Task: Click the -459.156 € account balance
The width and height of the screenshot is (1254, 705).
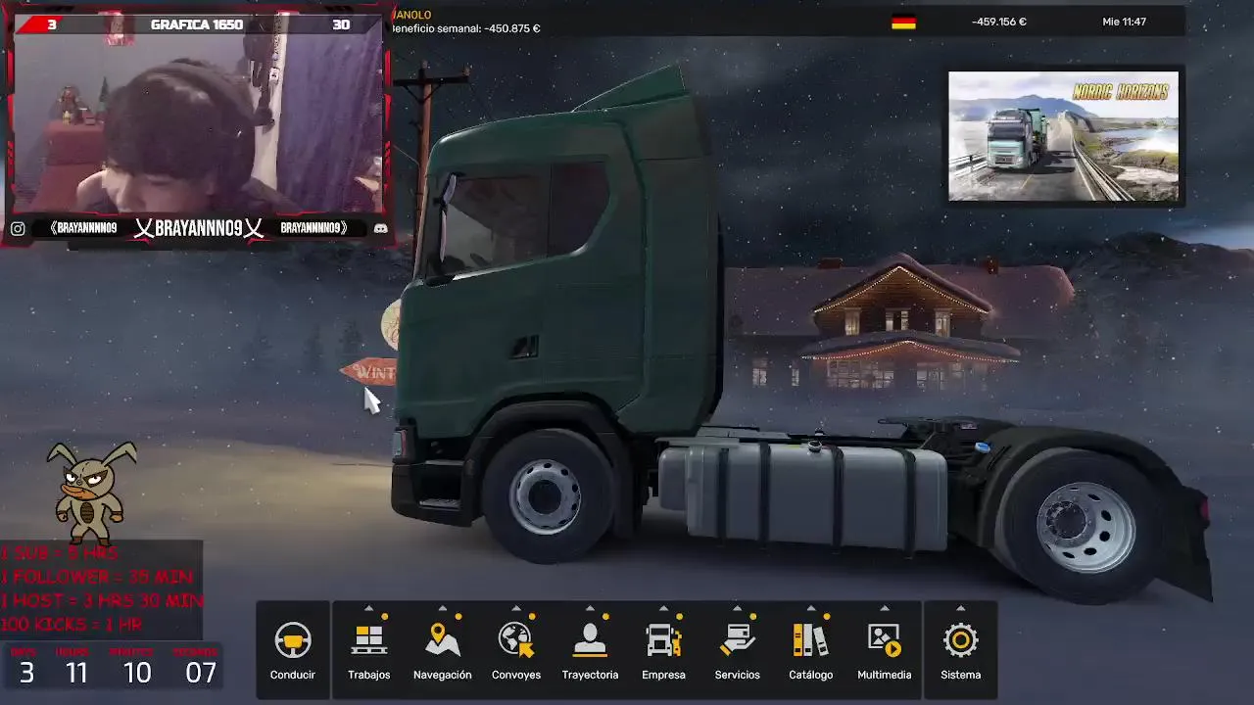Action: point(999,22)
